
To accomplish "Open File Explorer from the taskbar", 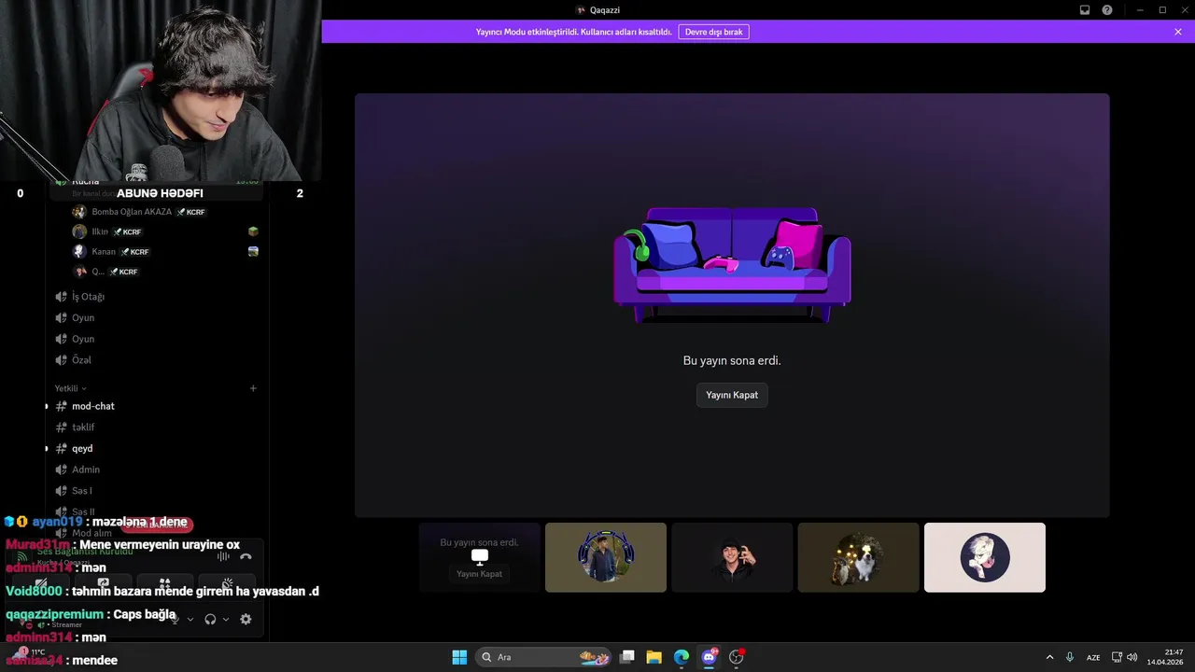I will tap(654, 657).
